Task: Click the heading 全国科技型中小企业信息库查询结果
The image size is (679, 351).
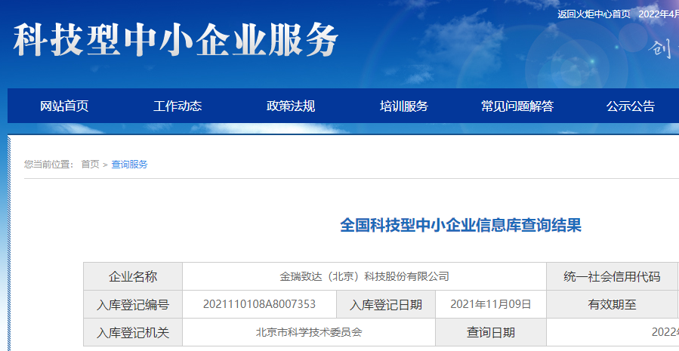Action: (x=461, y=226)
